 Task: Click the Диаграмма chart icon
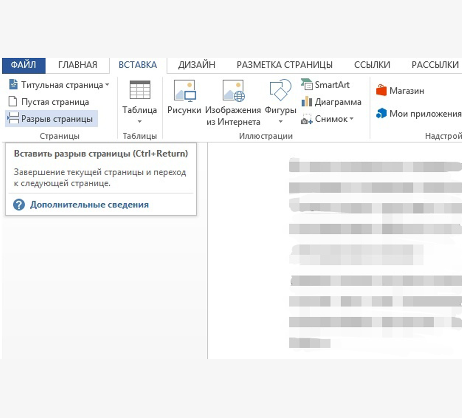[x=307, y=101]
